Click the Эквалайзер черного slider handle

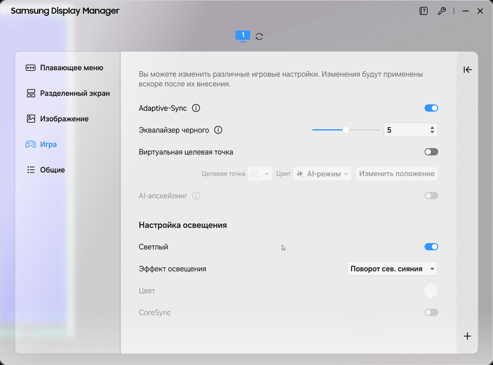click(346, 130)
